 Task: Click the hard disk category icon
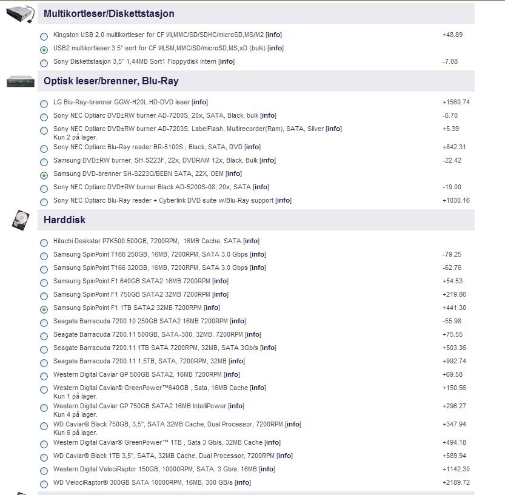coord(21,220)
